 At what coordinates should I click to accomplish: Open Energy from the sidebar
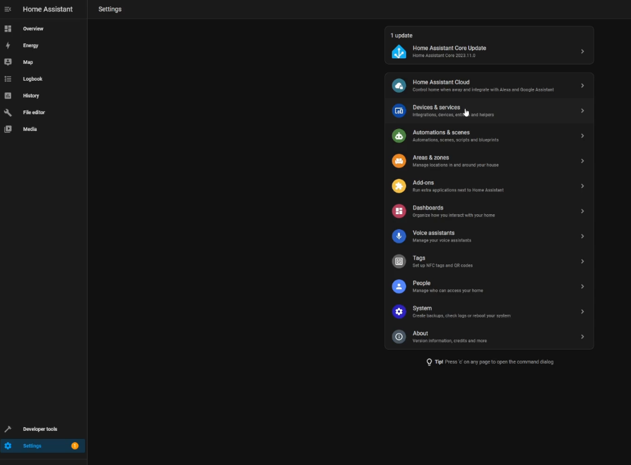pyautogui.click(x=43, y=45)
